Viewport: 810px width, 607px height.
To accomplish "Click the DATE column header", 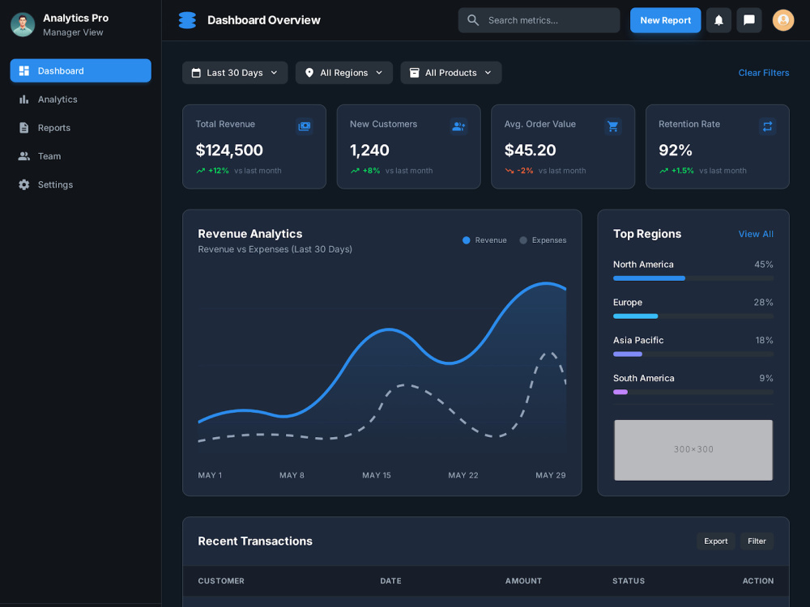I will 390,580.
